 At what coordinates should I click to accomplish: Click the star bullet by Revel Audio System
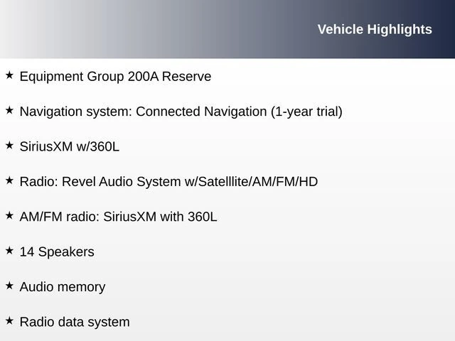click(x=9, y=180)
